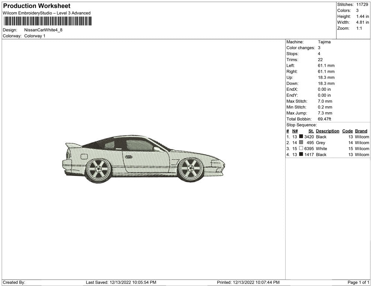This screenshot has width=372, height=286.
Task: Click the 'Down:' label
Action: pos(292,83)
